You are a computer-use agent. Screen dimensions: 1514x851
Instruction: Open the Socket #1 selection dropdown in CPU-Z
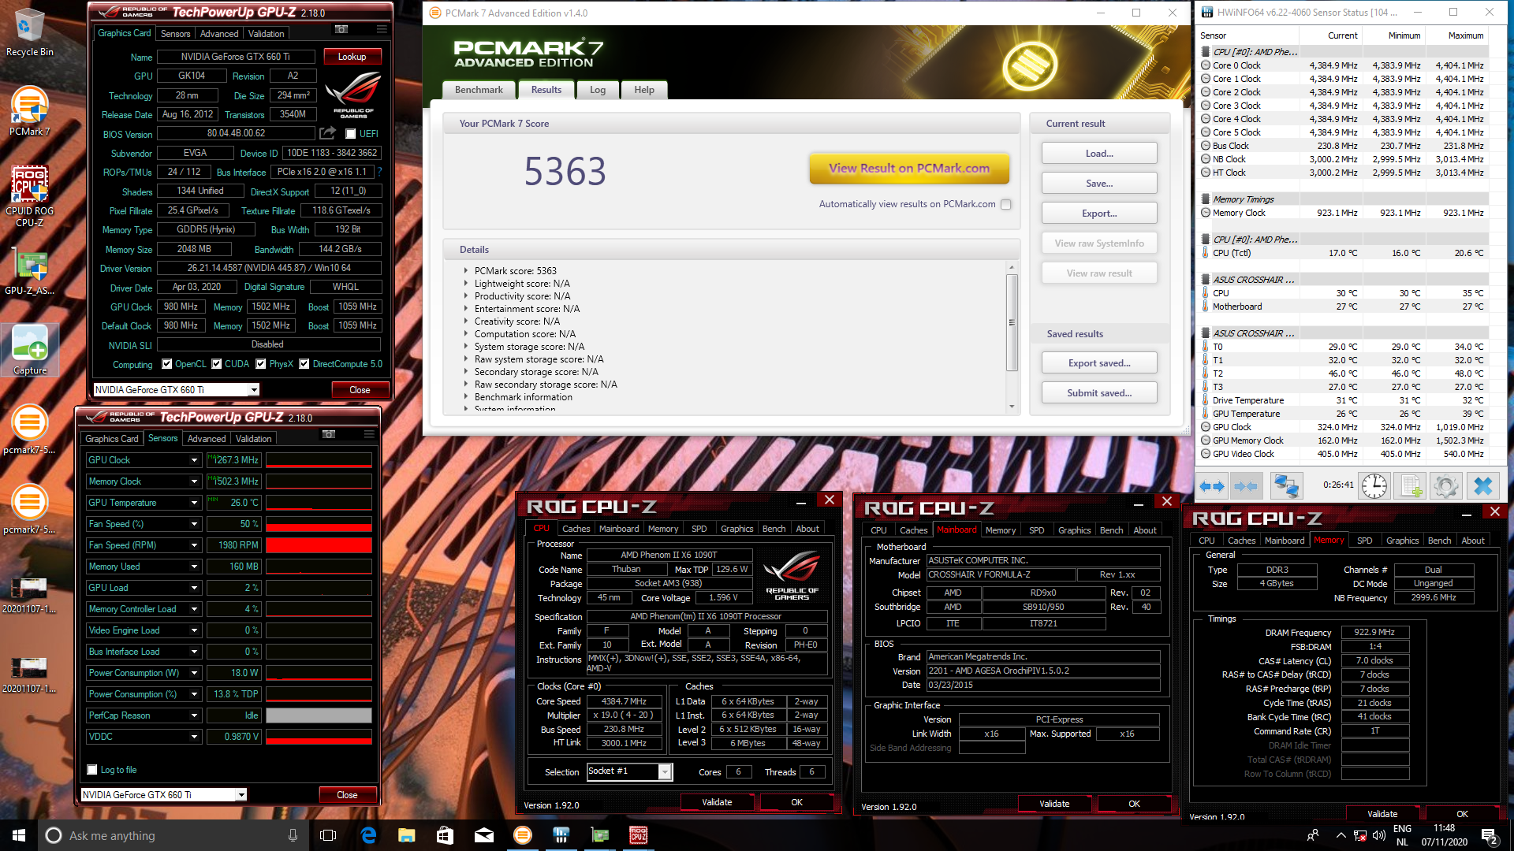point(665,772)
